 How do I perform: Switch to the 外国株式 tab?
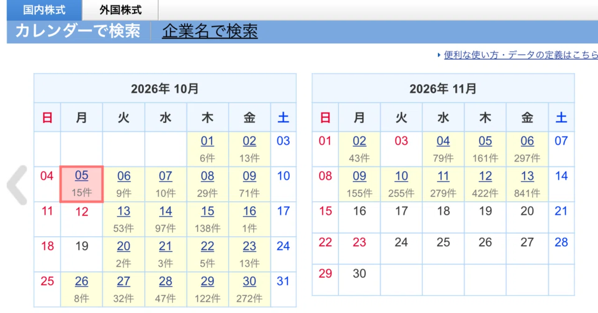(121, 10)
